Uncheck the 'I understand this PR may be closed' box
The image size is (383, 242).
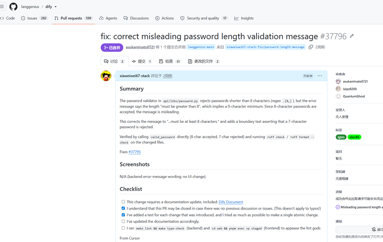coord(123,209)
